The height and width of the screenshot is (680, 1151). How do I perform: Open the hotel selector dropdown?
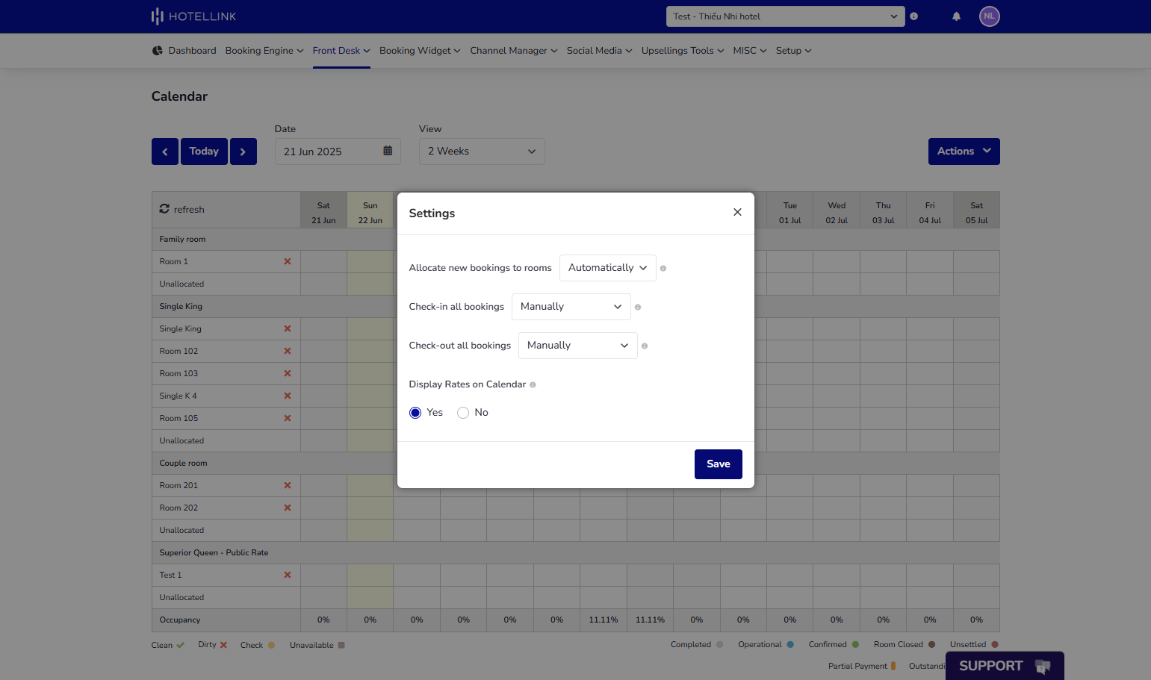[x=785, y=16]
